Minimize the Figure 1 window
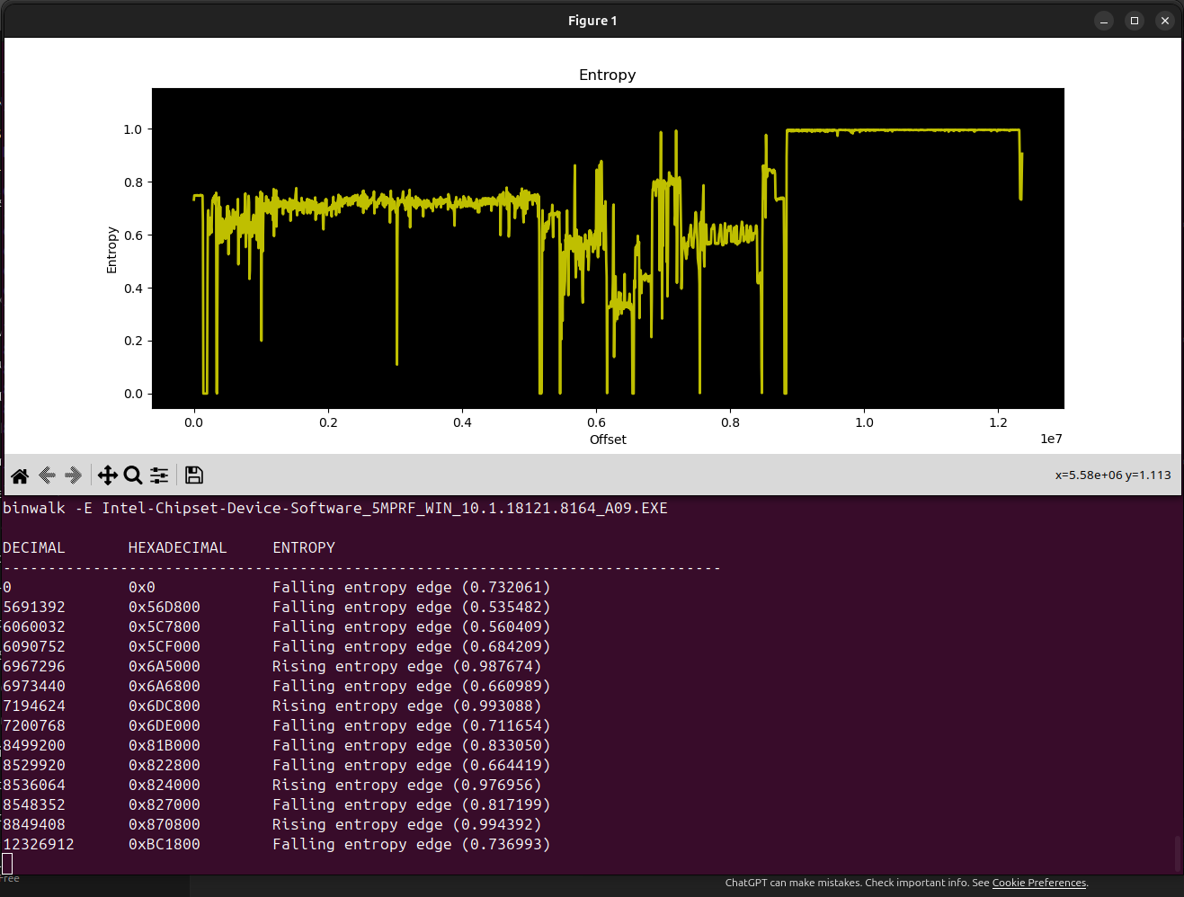1184x897 pixels. click(x=1104, y=21)
